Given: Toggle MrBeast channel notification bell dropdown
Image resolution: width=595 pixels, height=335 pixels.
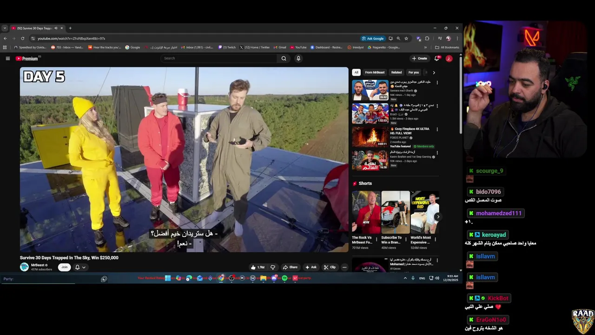Looking at the screenshot, I should [80, 267].
